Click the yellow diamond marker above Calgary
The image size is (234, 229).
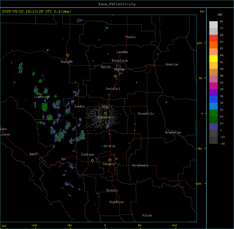tap(110, 160)
